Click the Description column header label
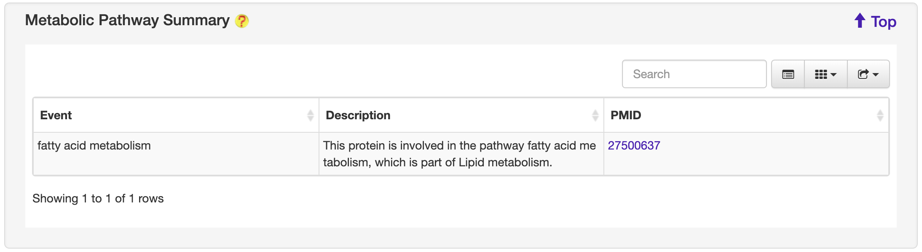This screenshot has width=922, height=252. [x=358, y=115]
